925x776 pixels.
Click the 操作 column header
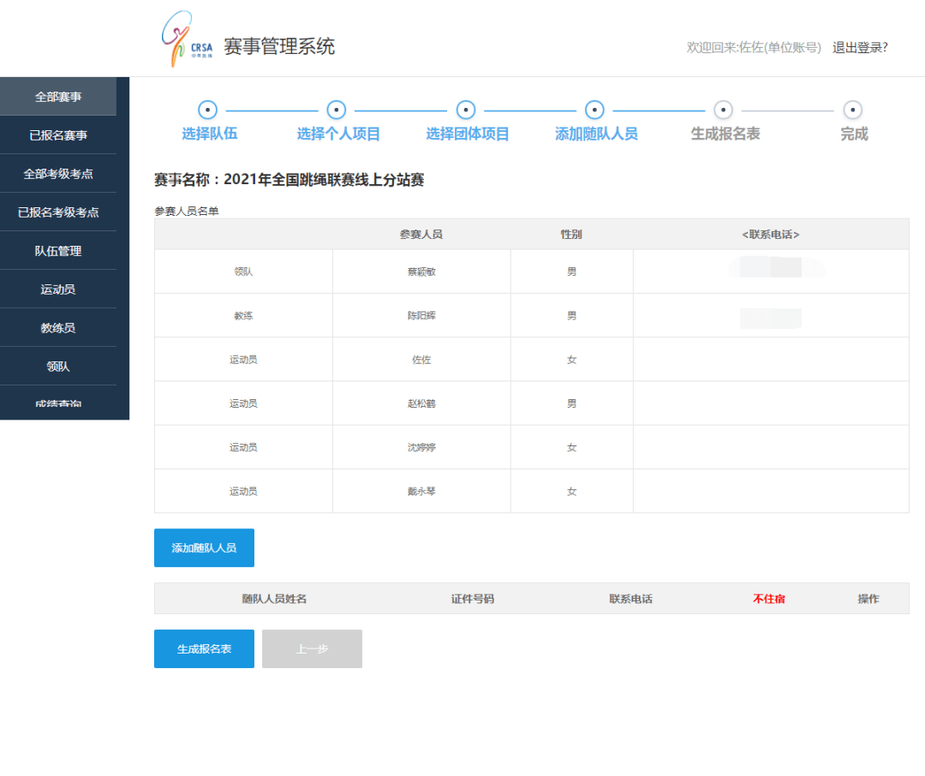pos(868,599)
